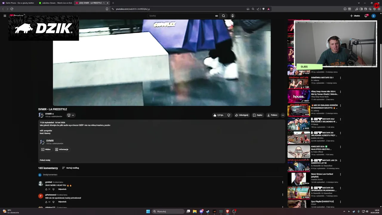The height and width of the screenshot is (215, 382).
Task: Start voice search with microphone icon
Action: (x=232, y=16)
